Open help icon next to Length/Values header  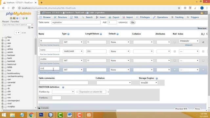tap(101, 34)
